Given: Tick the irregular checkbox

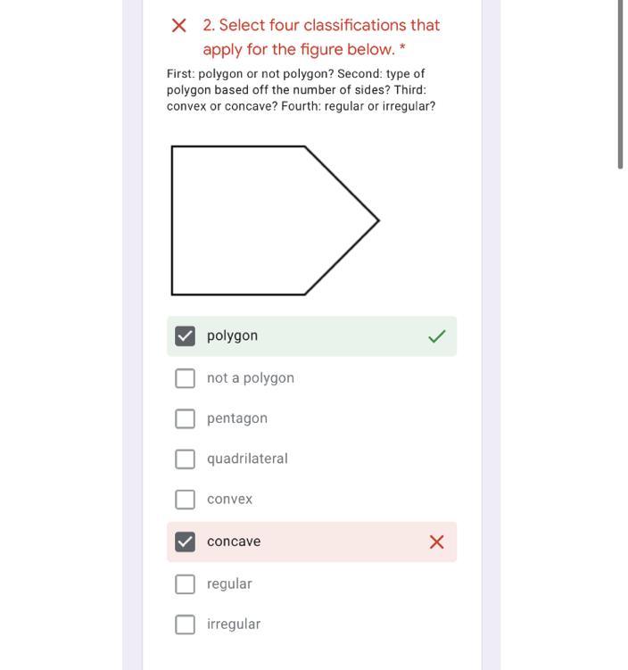Looking at the screenshot, I should pyautogui.click(x=185, y=625).
